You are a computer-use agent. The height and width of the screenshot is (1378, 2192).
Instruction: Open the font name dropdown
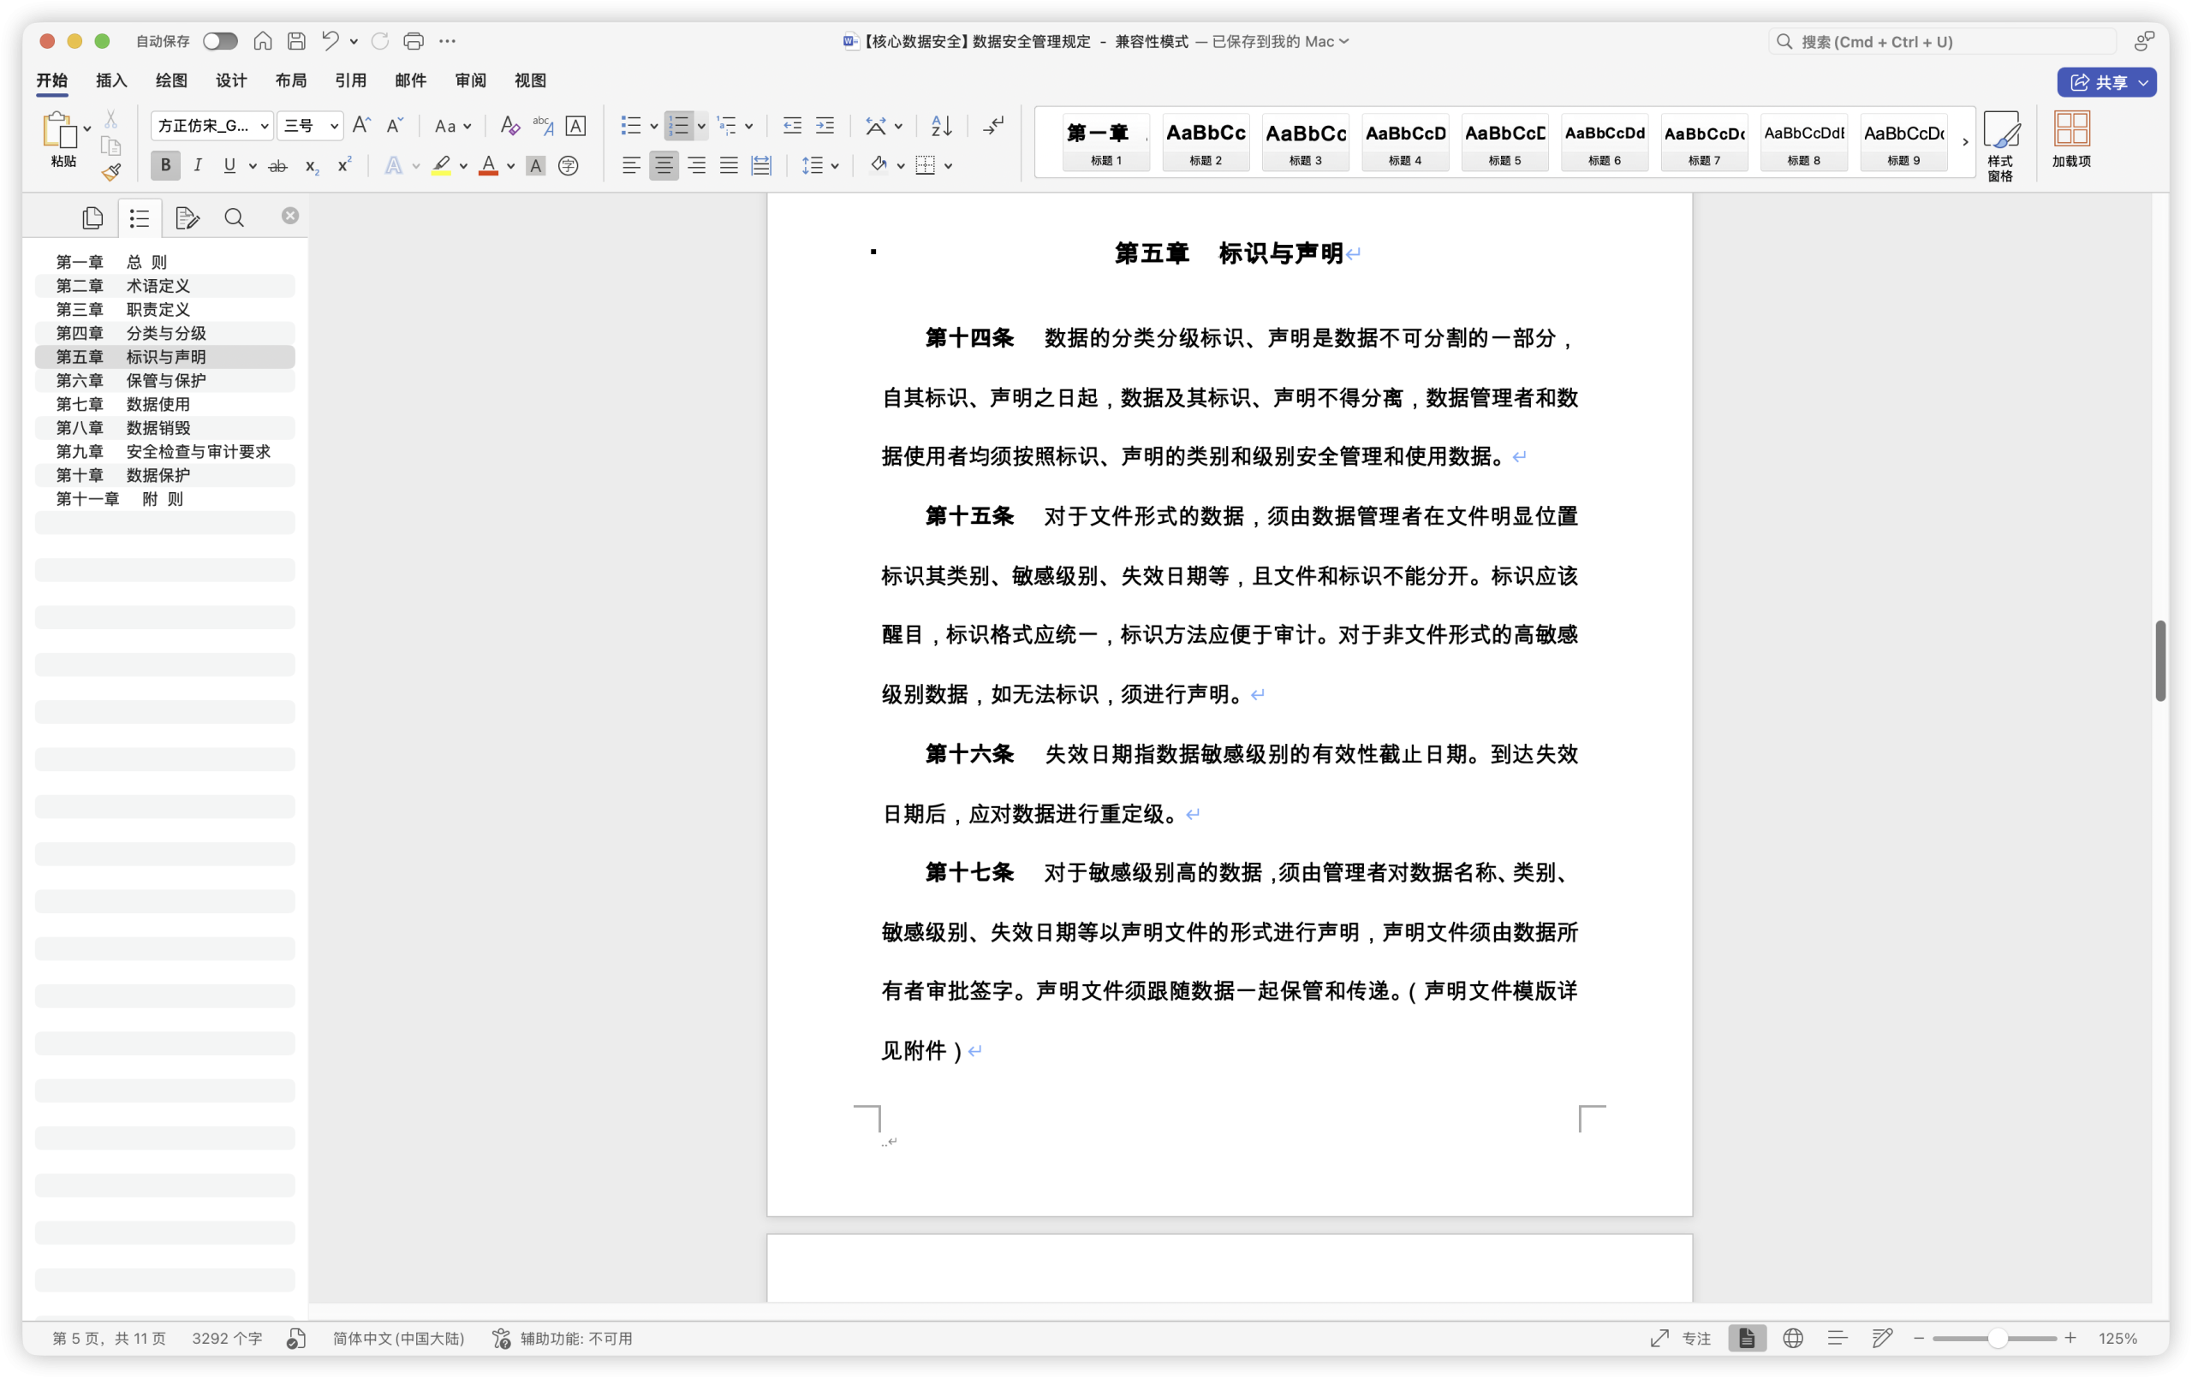click(x=264, y=126)
